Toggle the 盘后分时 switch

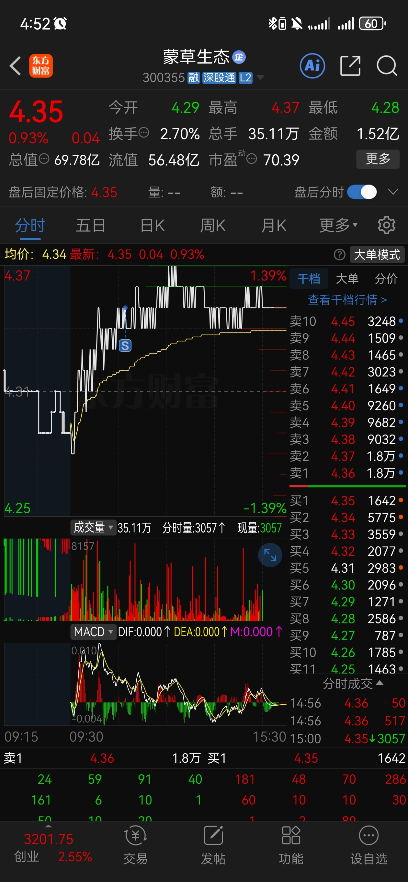click(362, 192)
